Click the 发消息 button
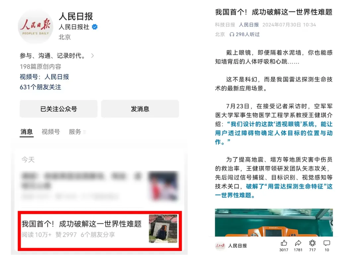358x255 pixels. click(x=140, y=109)
